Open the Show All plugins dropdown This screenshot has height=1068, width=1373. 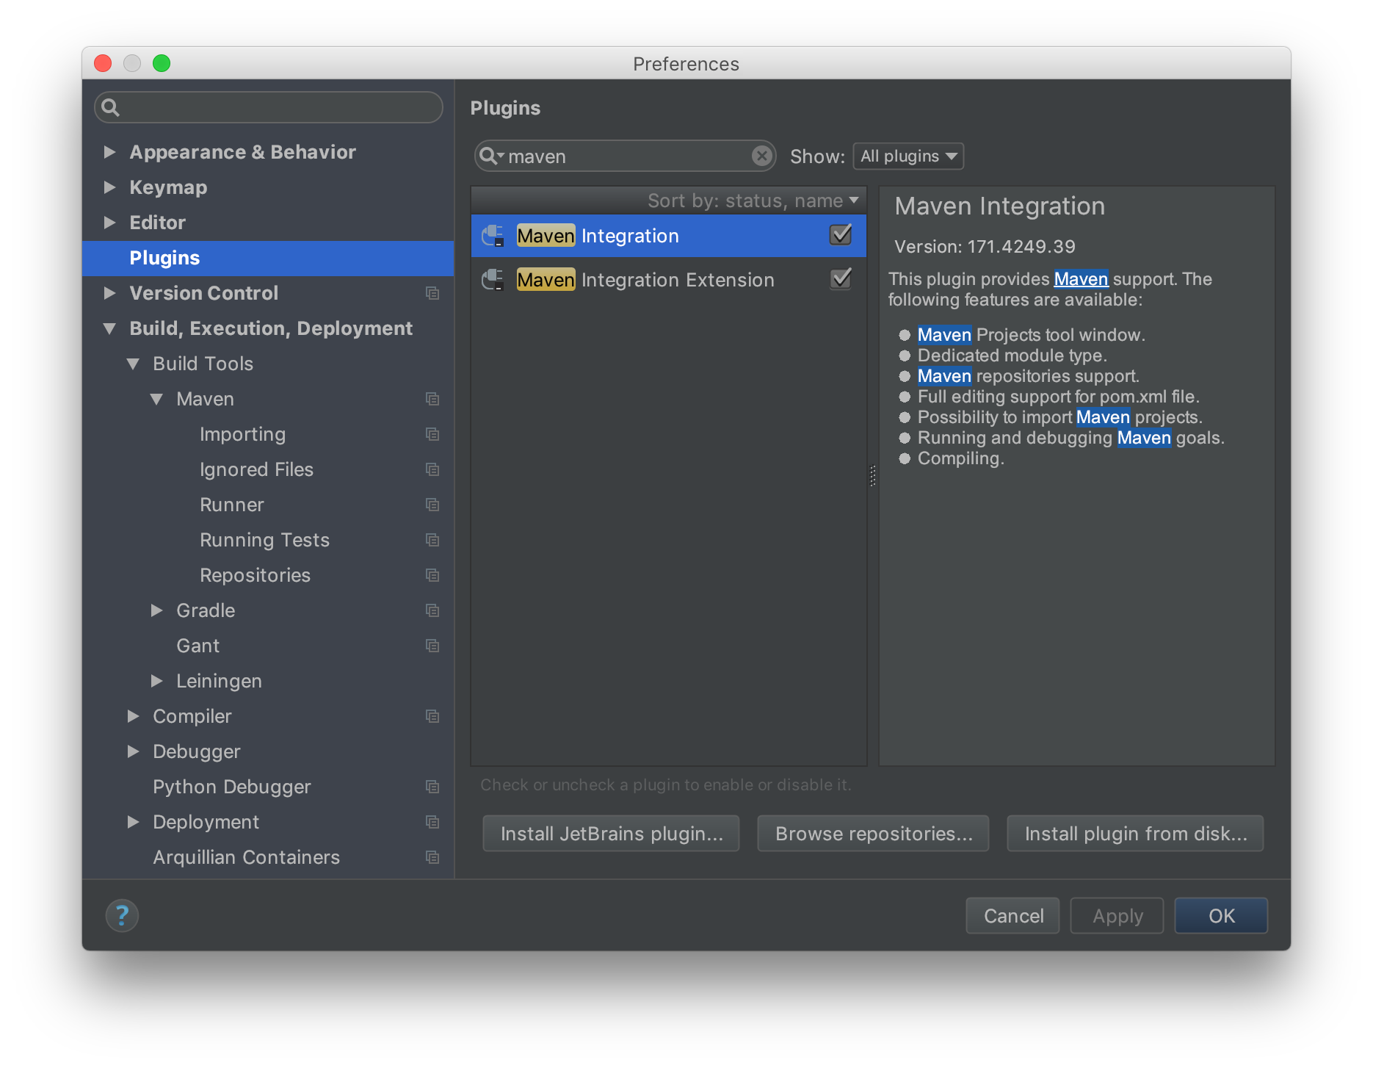(x=908, y=156)
